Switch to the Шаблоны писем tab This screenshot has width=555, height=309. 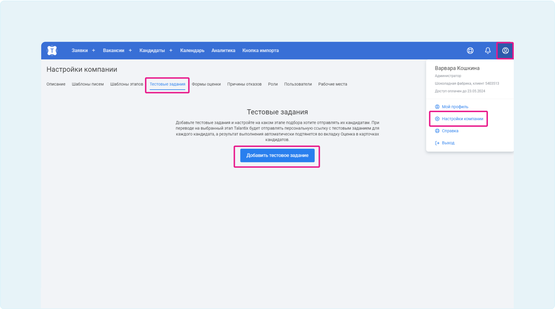[88, 84]
